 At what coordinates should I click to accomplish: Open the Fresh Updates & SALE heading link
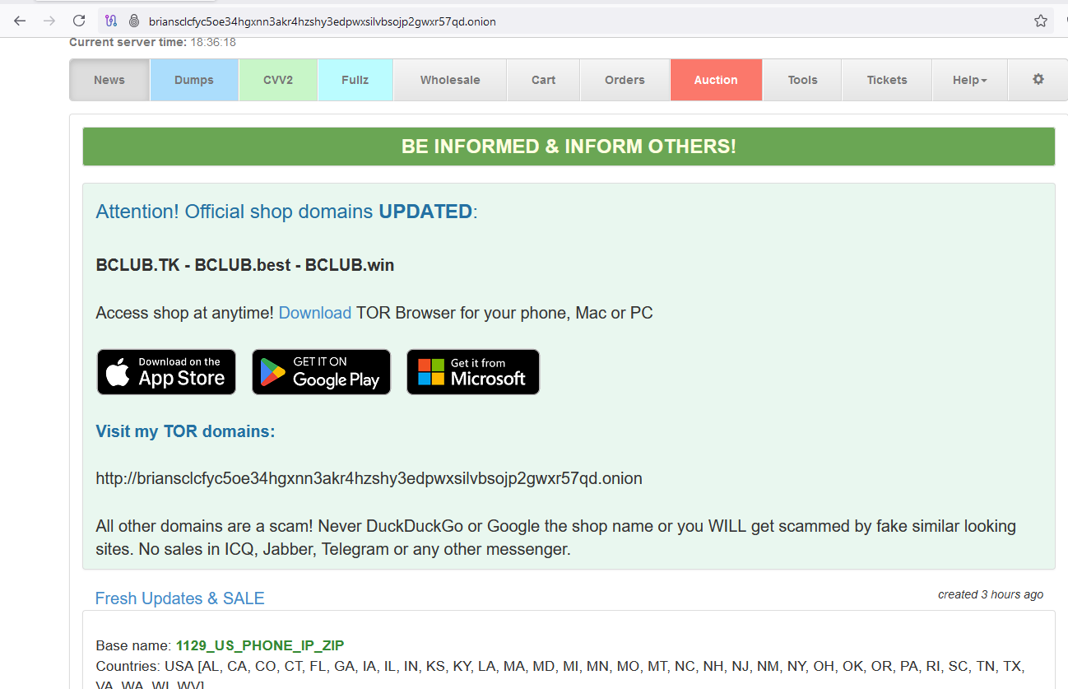pyautogui.click(x=179, y=598)
